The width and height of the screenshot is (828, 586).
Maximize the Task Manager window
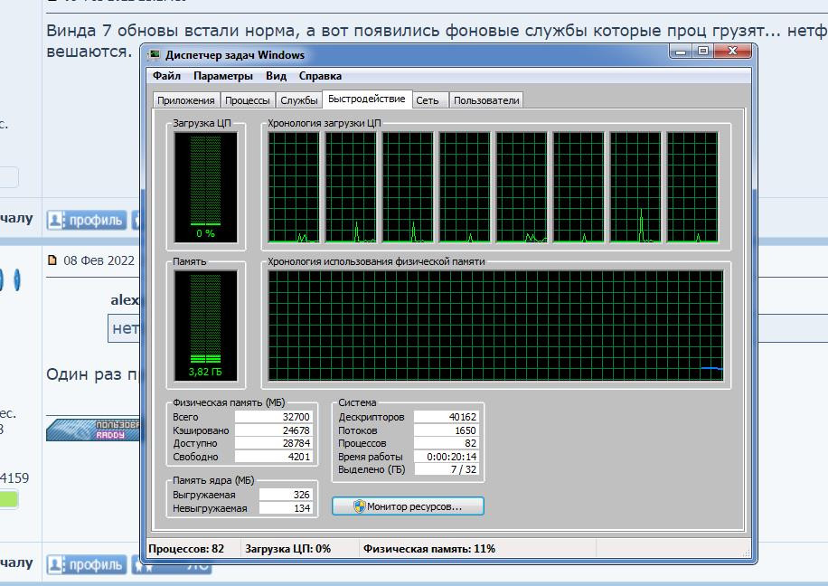pyautogui.click(x=703, y=52)
